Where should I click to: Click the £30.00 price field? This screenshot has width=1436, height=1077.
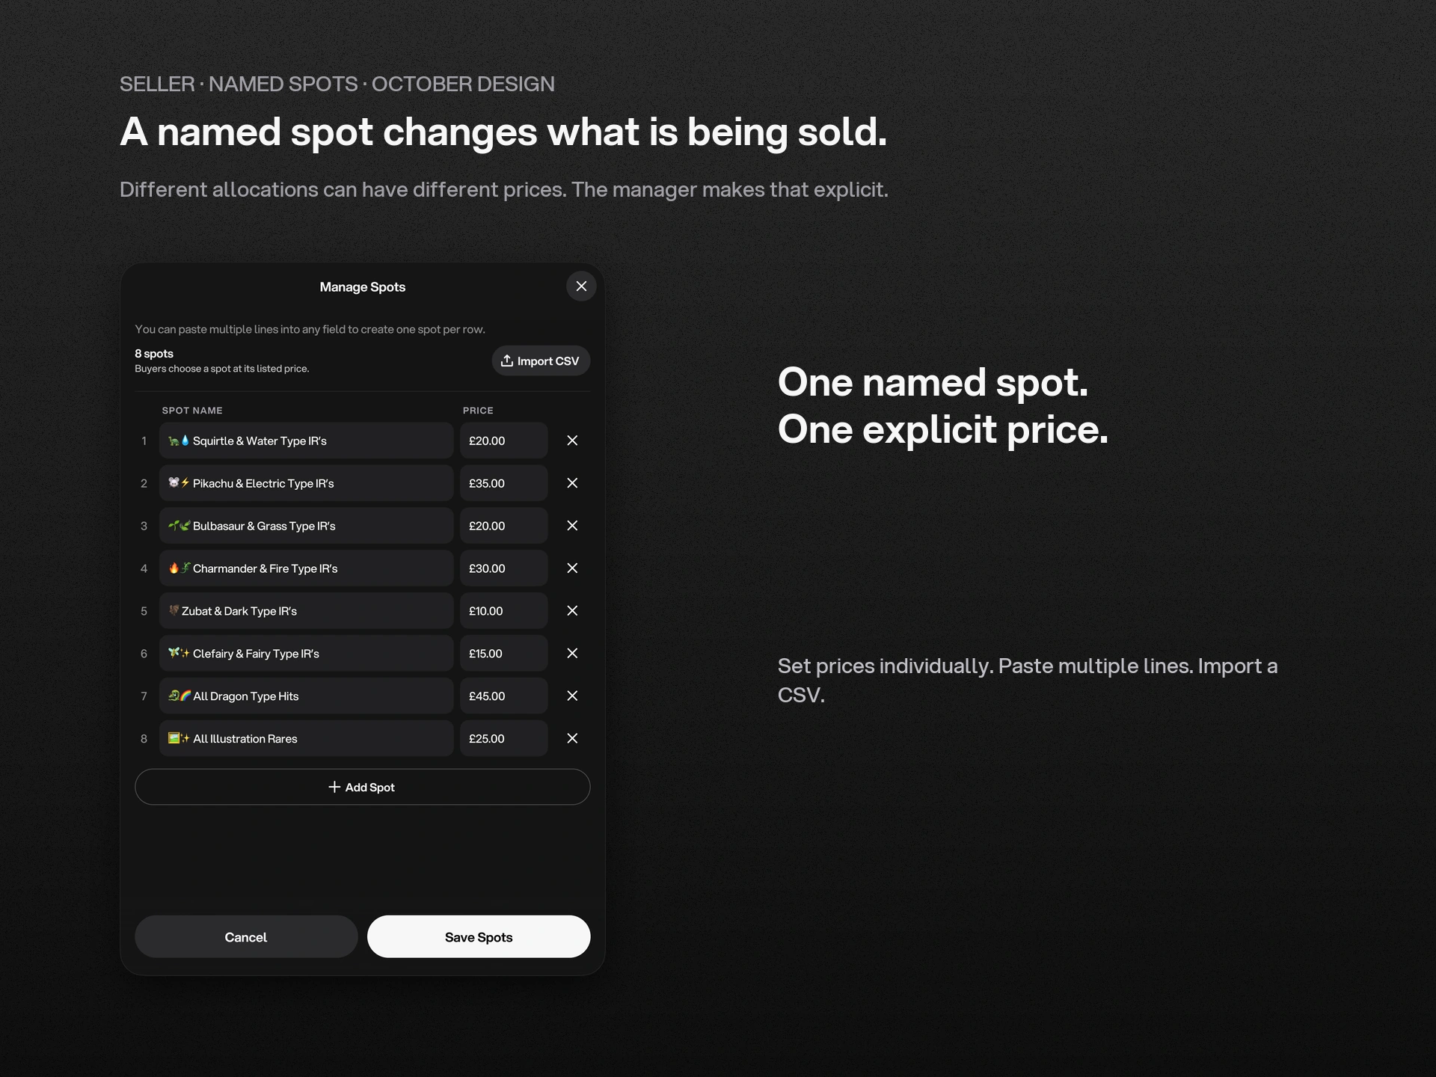pyautogui.click(x=504, y=568)
